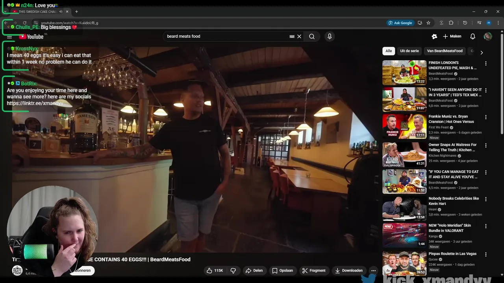Click the browser back arrow
This screenshot has height=283, width=504.
(6, 23)
